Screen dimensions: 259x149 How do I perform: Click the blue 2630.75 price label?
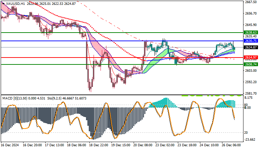pyautogui.click(x=251, y=41)
